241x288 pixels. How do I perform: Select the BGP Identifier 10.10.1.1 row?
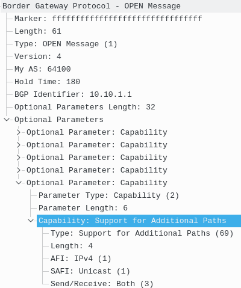tap(73, 94)
